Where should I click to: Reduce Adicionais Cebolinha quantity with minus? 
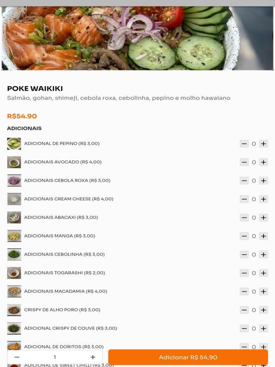click(244, 255)
